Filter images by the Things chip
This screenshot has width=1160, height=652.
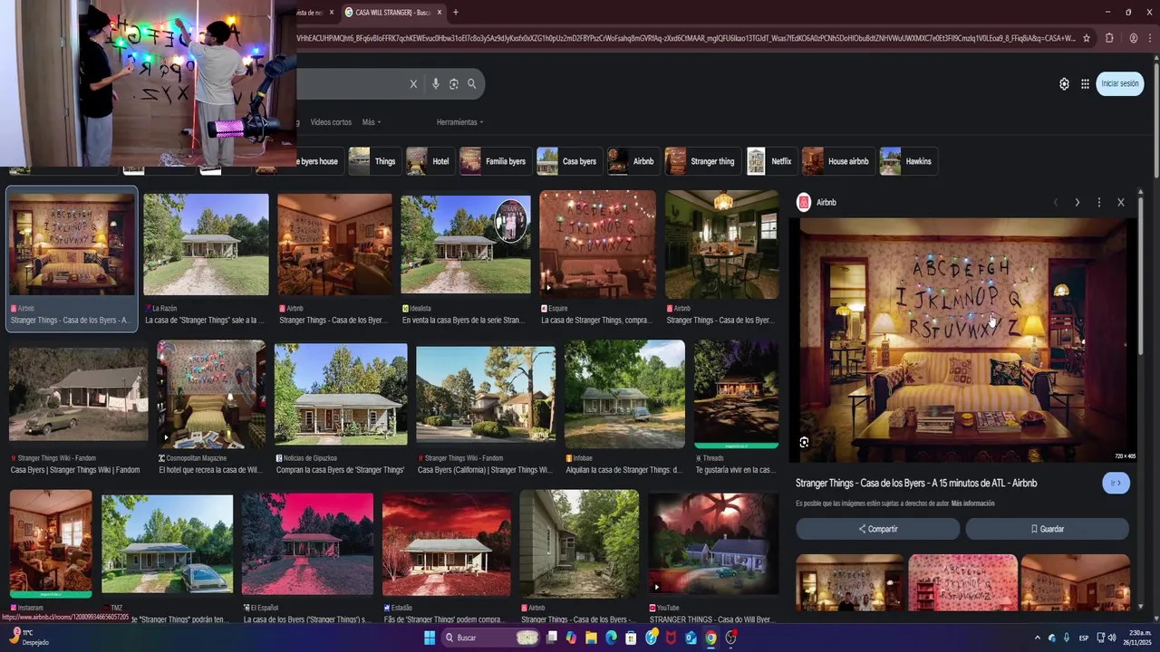[x=374, y=161]
